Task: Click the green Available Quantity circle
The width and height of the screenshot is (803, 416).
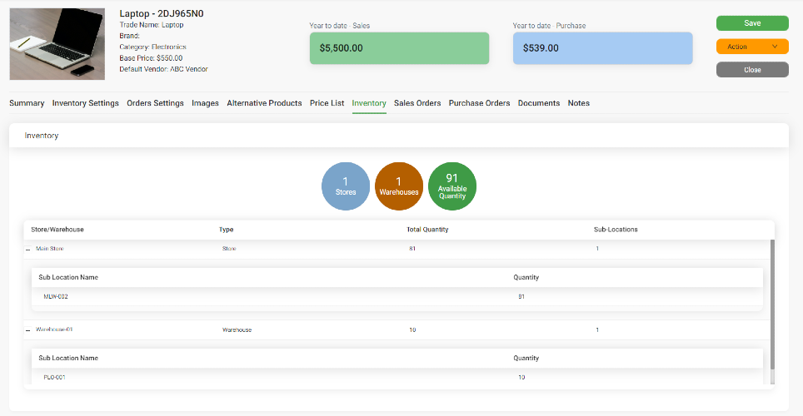Action: pyautogui.click(x=452, y=186)
